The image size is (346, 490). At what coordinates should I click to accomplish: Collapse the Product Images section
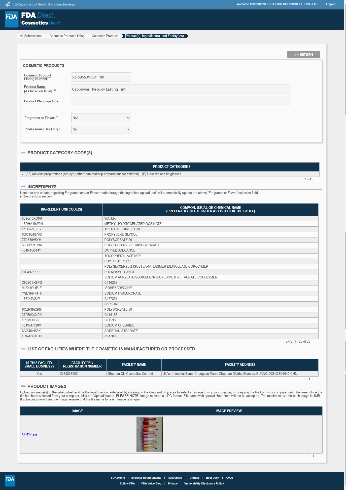pos(23,386)
